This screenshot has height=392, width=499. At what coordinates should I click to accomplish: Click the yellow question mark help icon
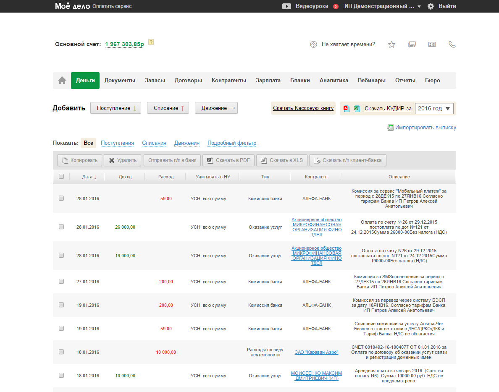pyautogui.click(x=151, y=42)
